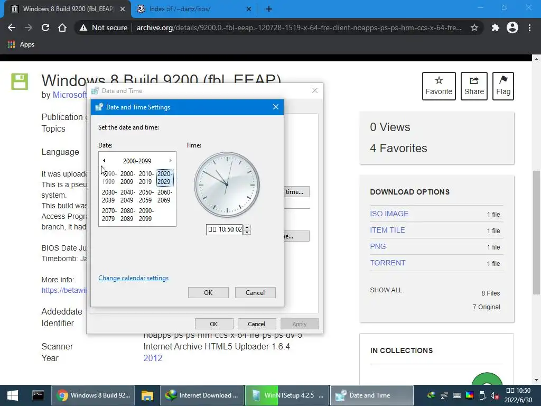
Task: Open the PNG download option
Action: (378, 246)
